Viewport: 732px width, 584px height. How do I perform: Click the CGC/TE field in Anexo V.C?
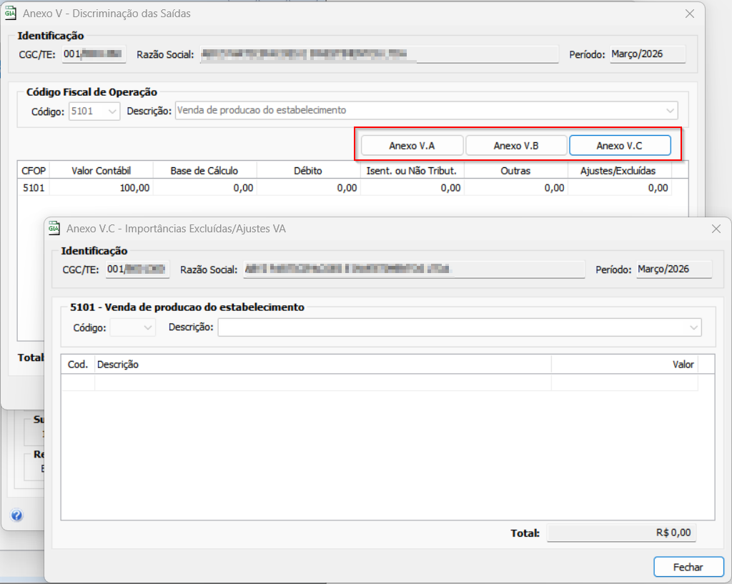(x=137, y=269)
